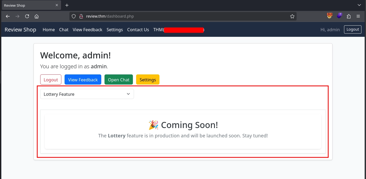Click the blue View Feedback button
This screenshot has height=179, width=366.
tap(83, 80)
